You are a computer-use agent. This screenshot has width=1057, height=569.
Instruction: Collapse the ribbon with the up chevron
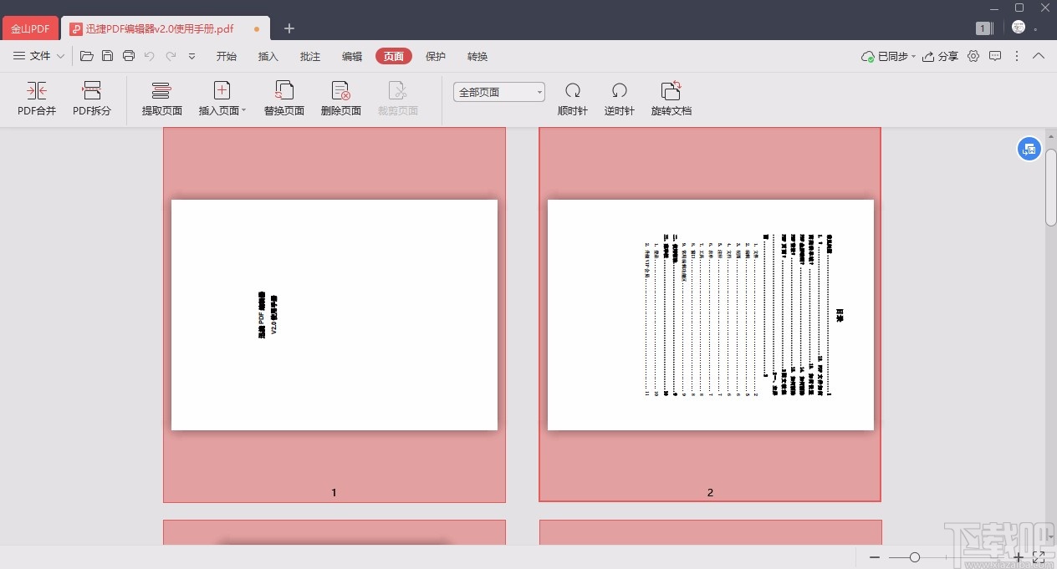(1039, 56)
